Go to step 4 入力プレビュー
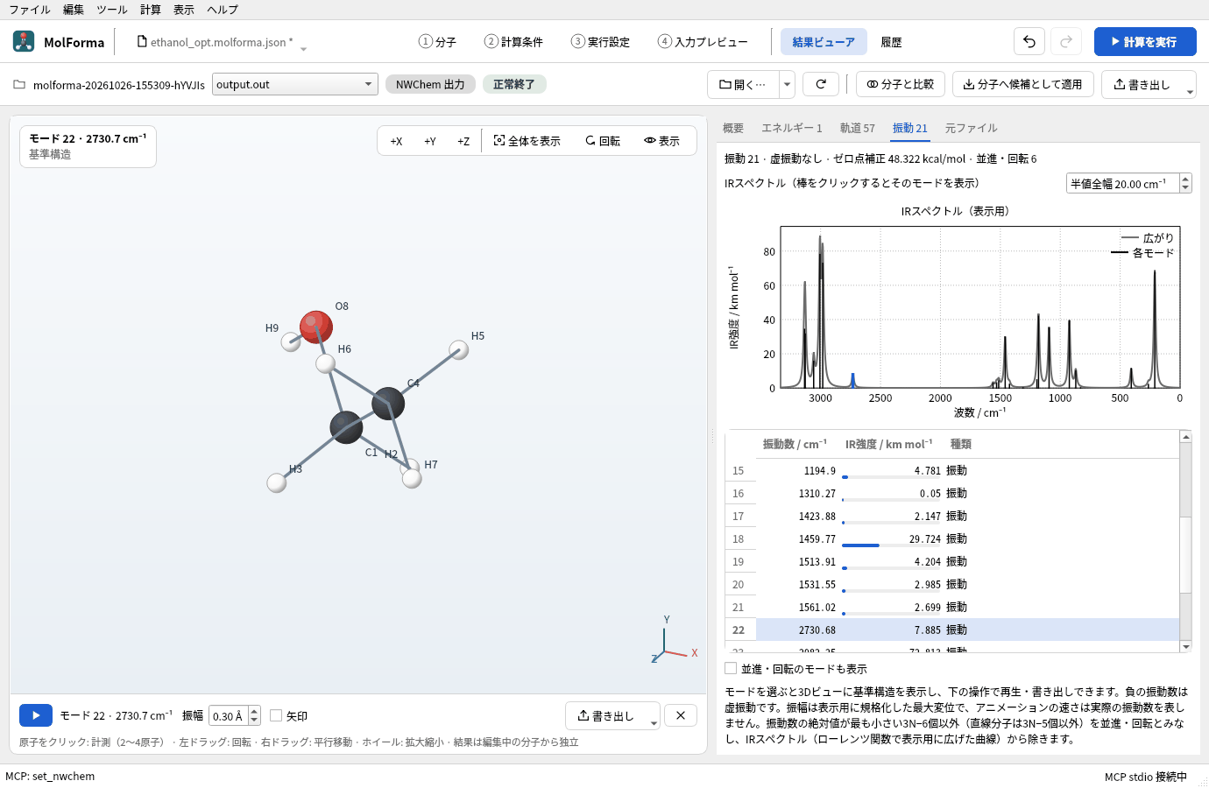Screen dimensions: 1209x788 [x=703, y=41]
